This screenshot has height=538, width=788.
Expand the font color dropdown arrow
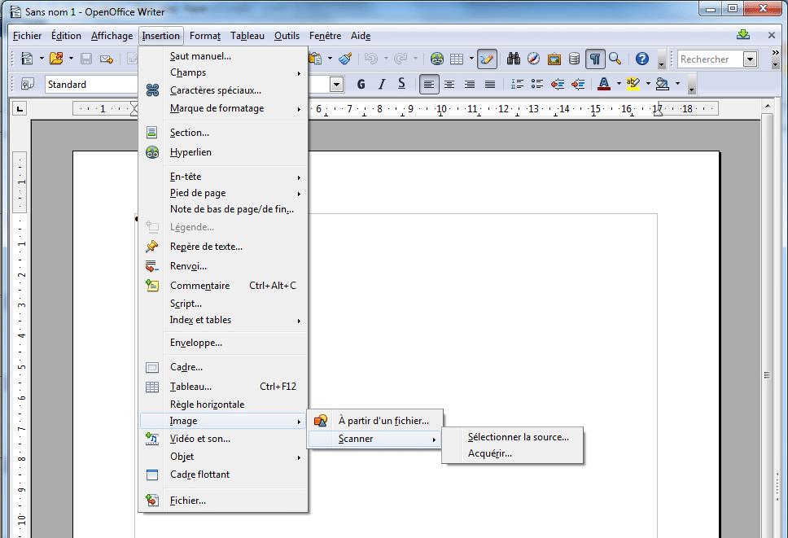pos(619,84)
